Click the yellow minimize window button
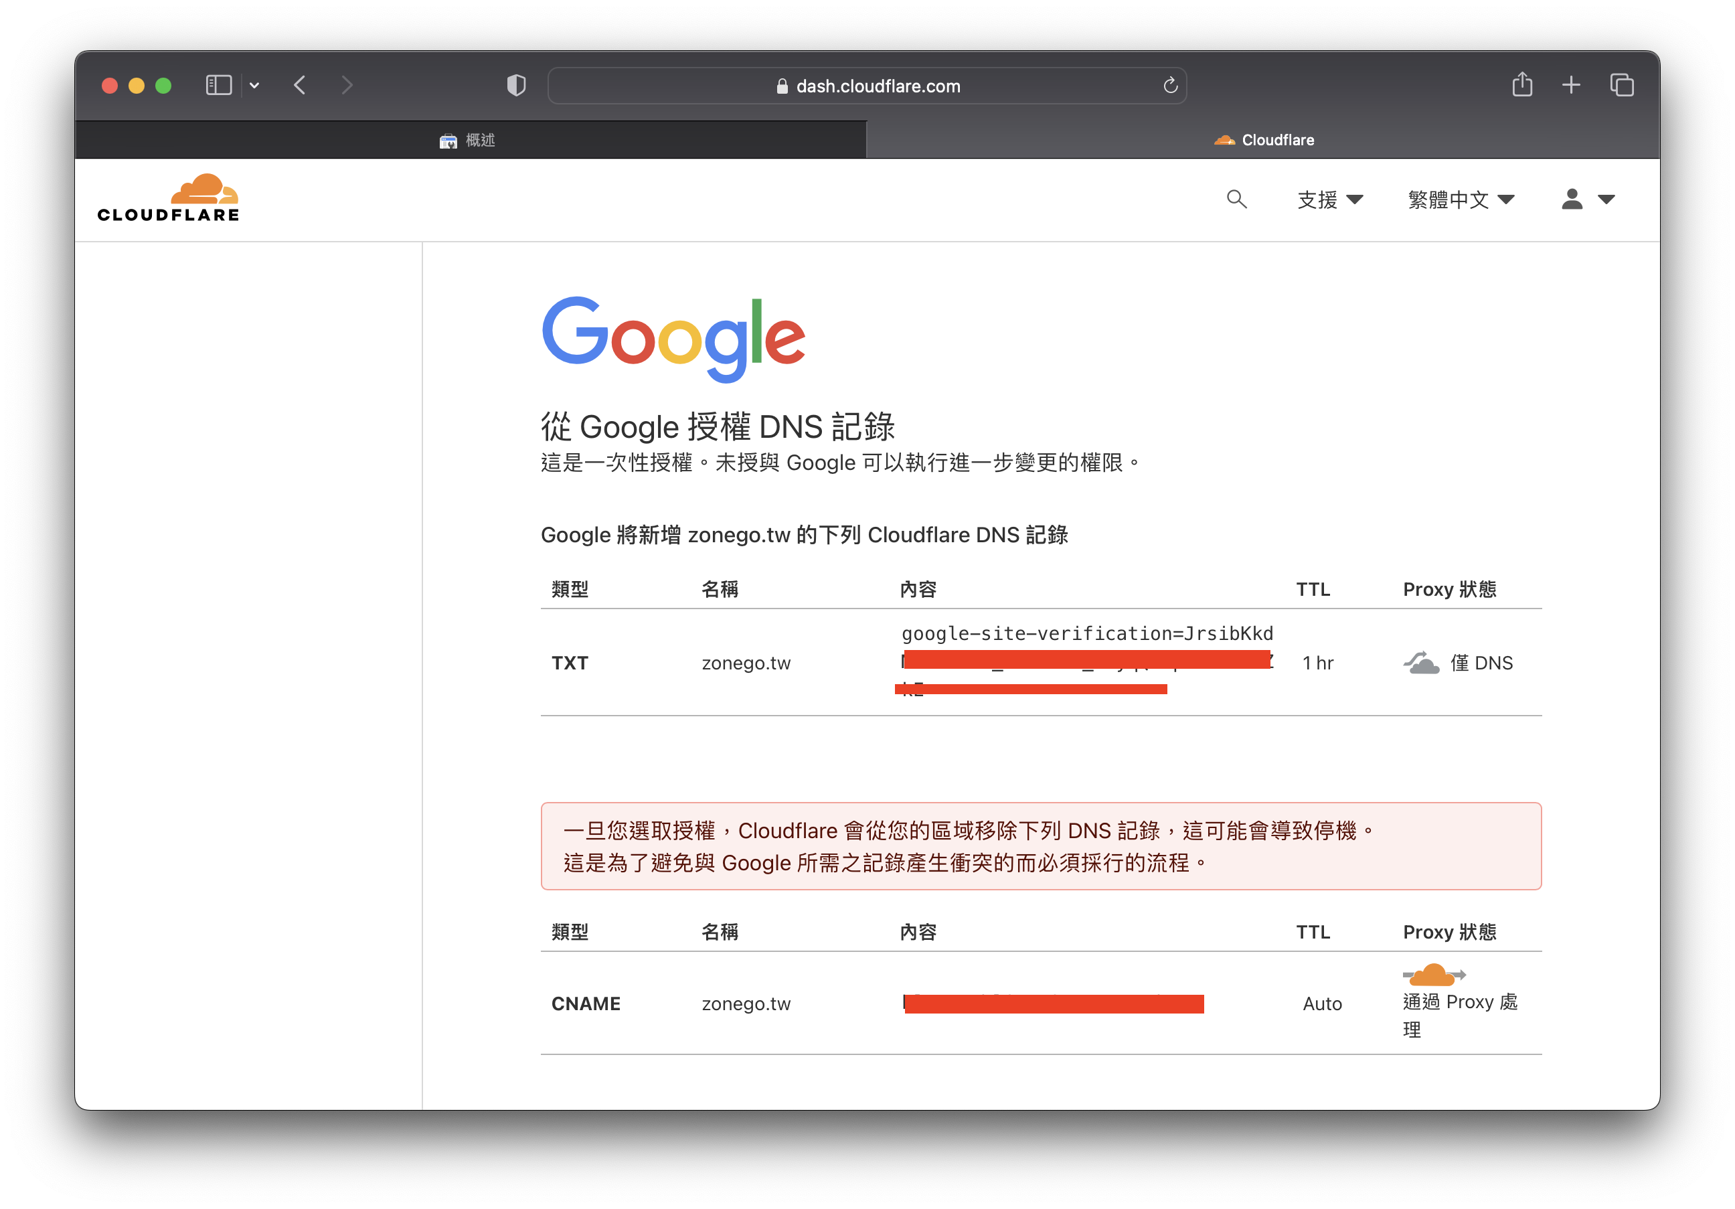 pos(136,86)
